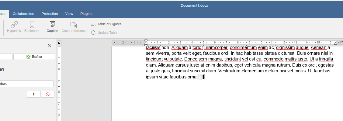Screen dimensions: 343x121
Task: Close the left plugin side panel
Action: coord(49,45)
